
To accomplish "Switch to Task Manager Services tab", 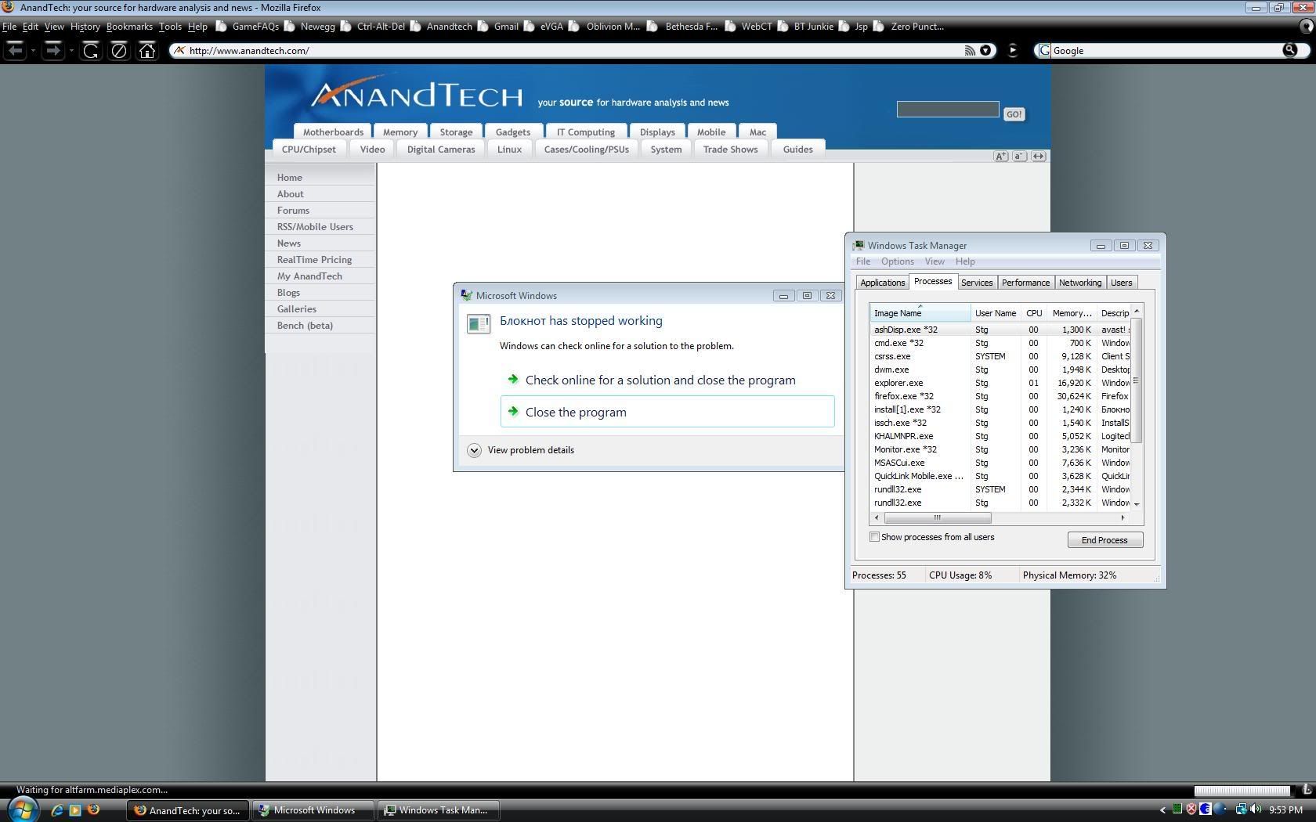I will click(976, 283).
